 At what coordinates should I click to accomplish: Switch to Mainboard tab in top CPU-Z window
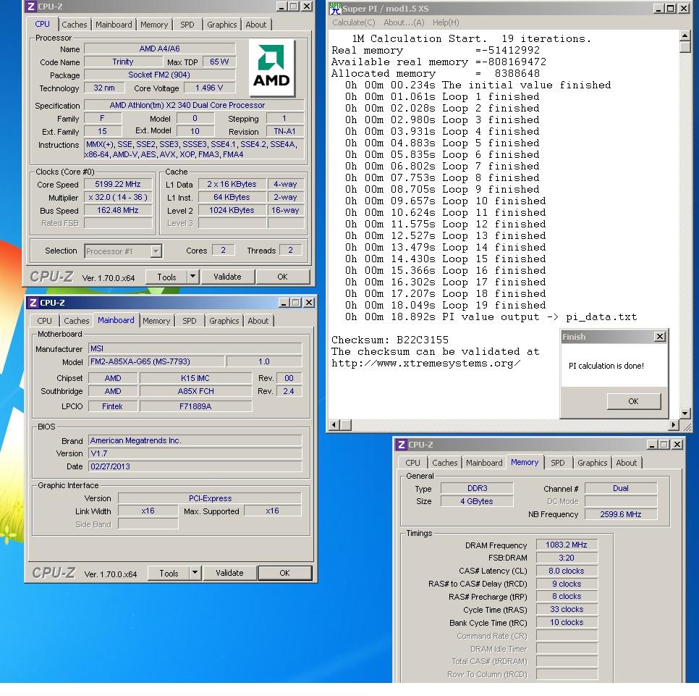pyautogui.click(x=114, y=25)
